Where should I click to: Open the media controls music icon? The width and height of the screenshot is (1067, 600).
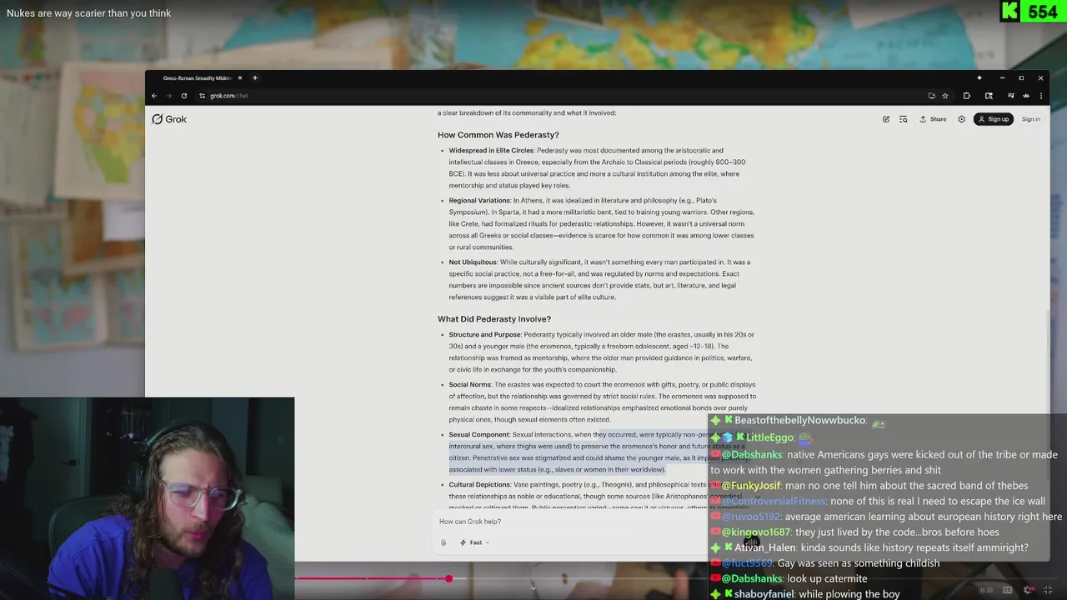point(1010,96)
